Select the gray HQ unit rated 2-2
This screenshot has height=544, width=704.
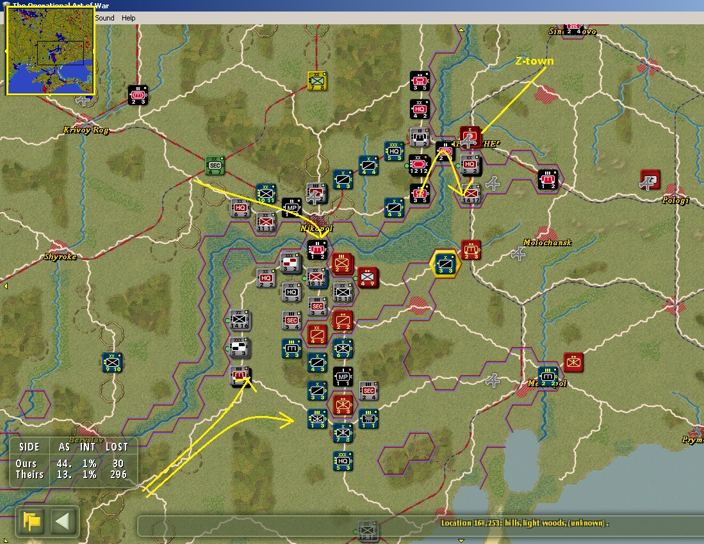(266, 278)
